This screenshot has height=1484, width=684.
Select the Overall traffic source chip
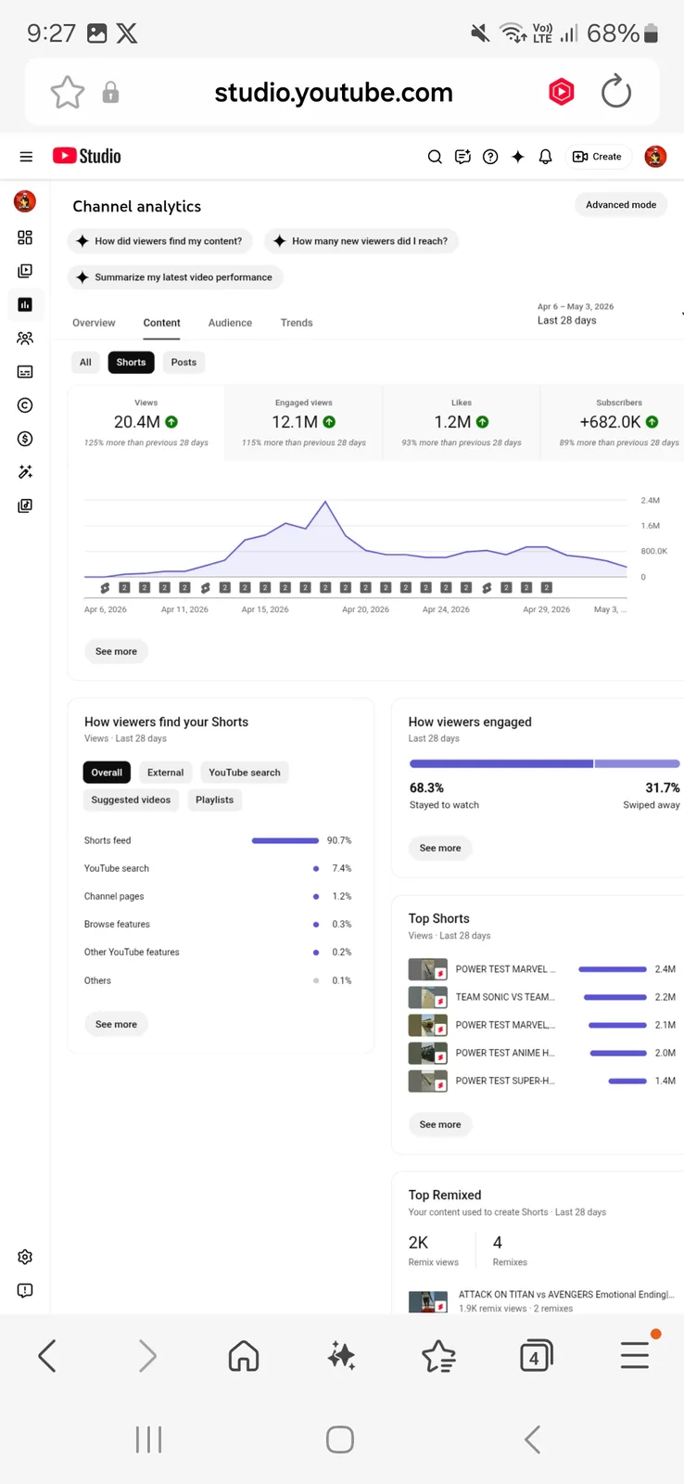pos(107,773)
